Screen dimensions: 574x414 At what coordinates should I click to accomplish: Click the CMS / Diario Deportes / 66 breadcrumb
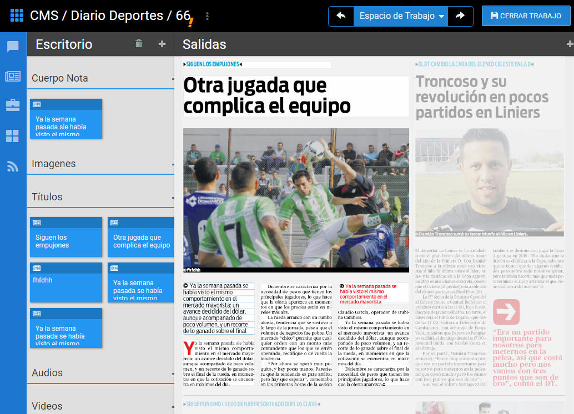[110, 16]
